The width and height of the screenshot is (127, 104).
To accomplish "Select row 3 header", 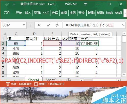I will pos(3,48).
